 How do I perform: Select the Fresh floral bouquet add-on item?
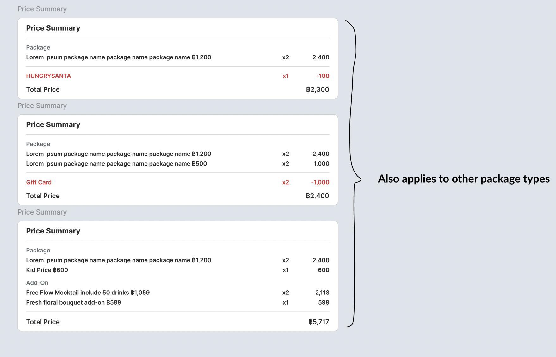click(x=74, y=302)
